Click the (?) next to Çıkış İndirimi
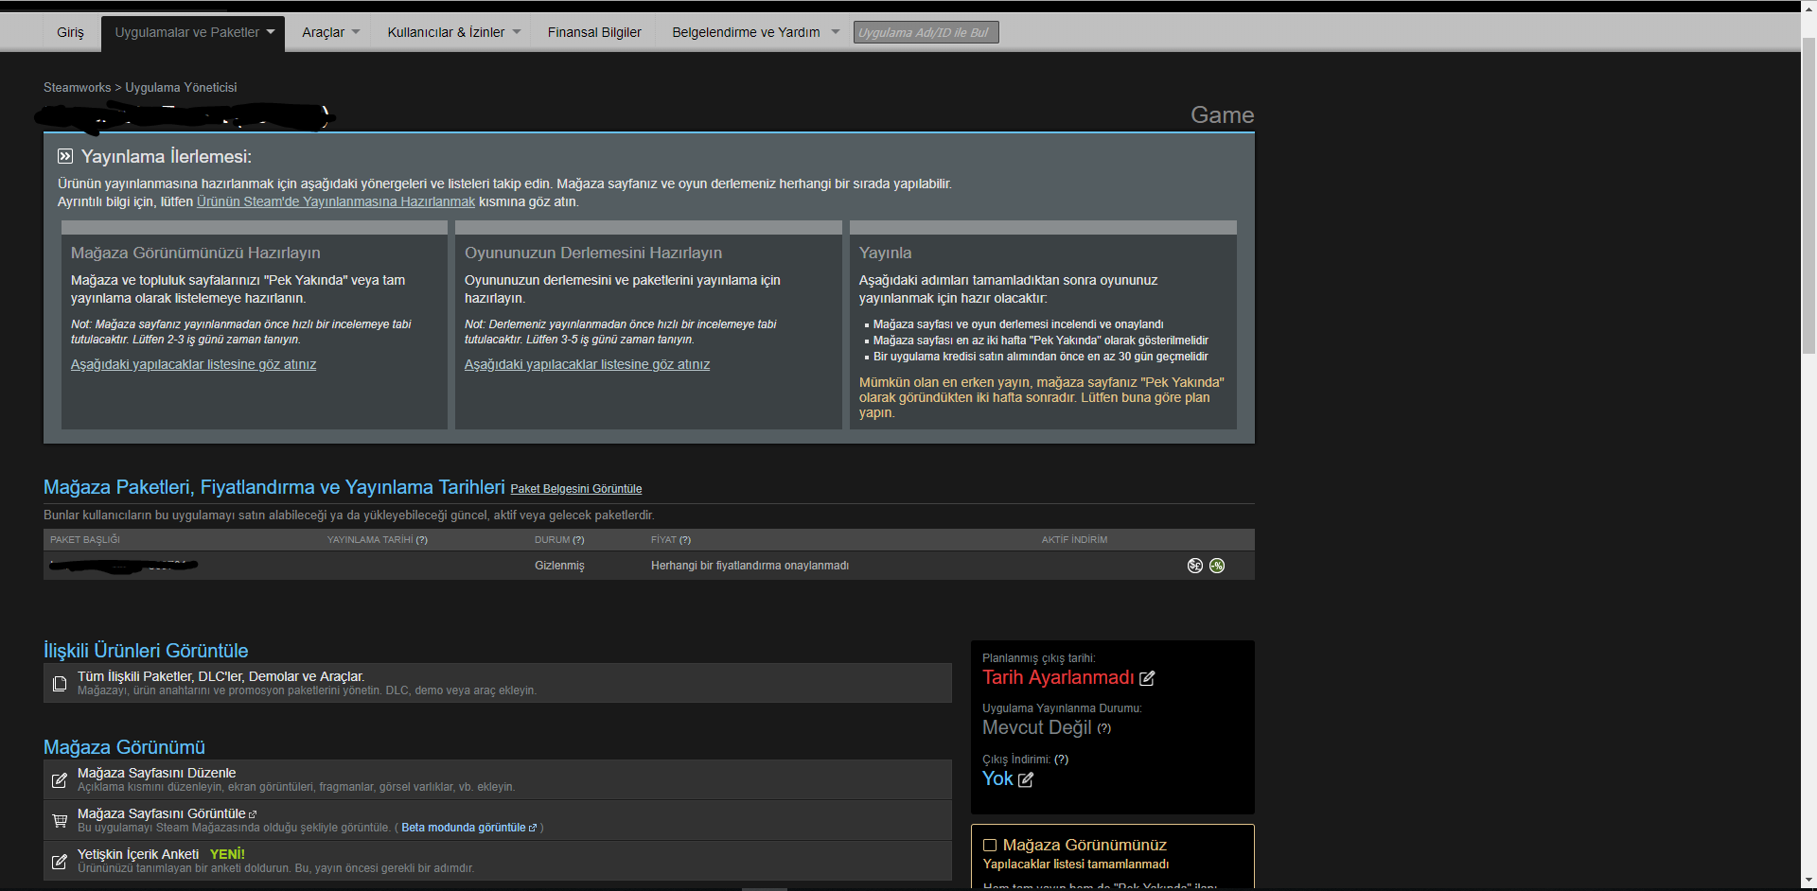1817x891 pixels. click(1062, 760)
